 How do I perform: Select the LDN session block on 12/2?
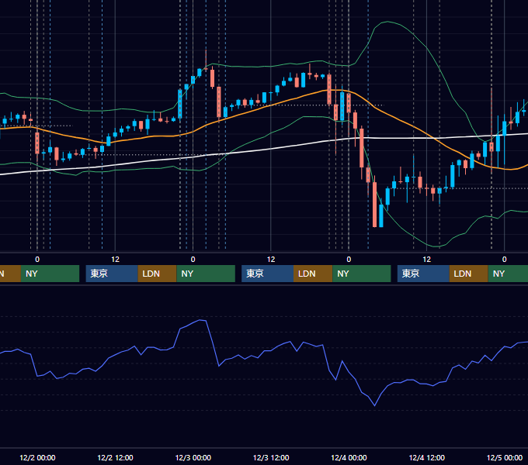[158, 274]
